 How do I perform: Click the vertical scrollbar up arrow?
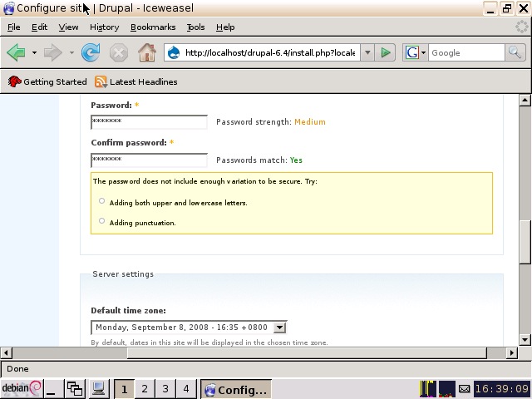pos(525,100)
